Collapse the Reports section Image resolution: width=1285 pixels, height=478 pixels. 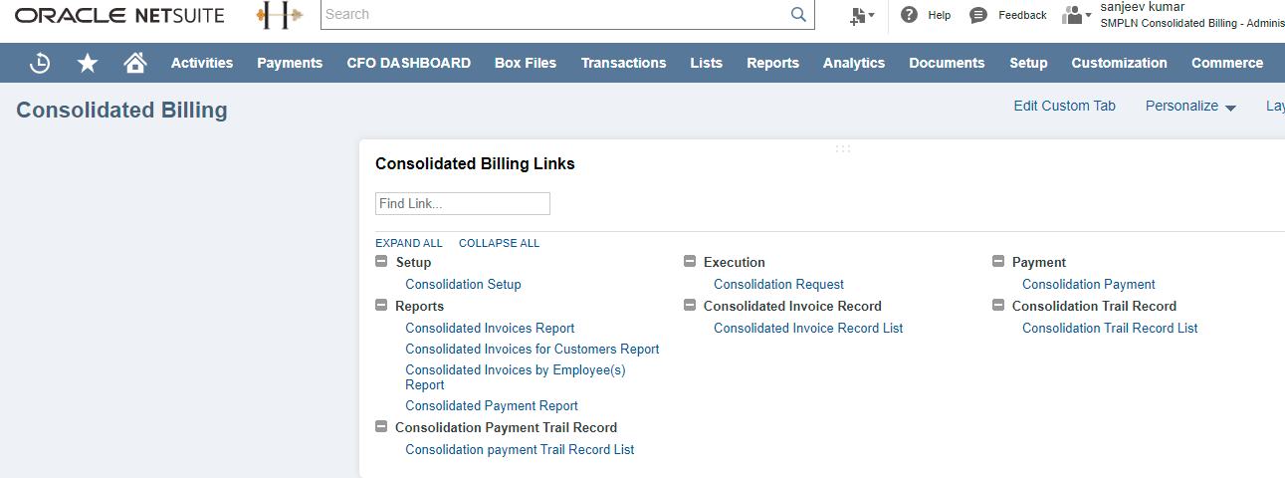381,306
